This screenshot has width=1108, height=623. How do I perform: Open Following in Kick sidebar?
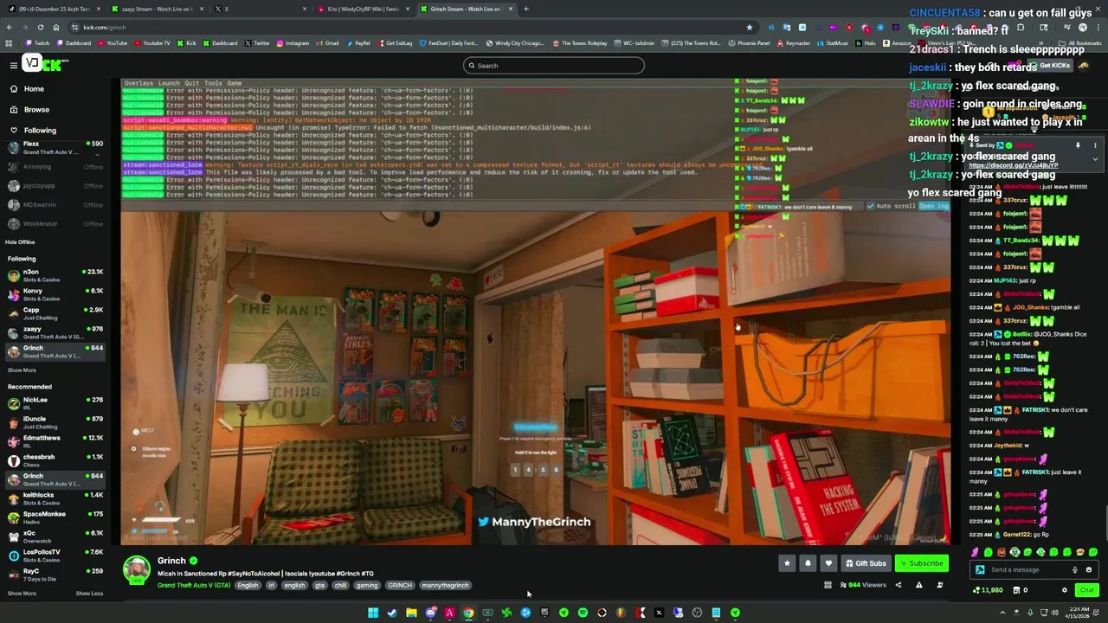point(39,131)
